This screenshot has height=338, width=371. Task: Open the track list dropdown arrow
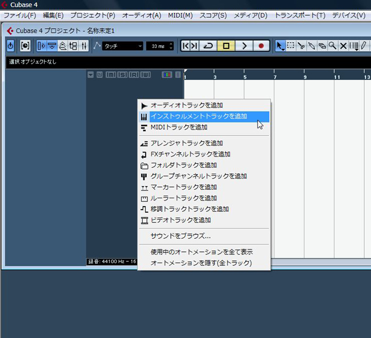pyautogui.click(x=90, y=75)
